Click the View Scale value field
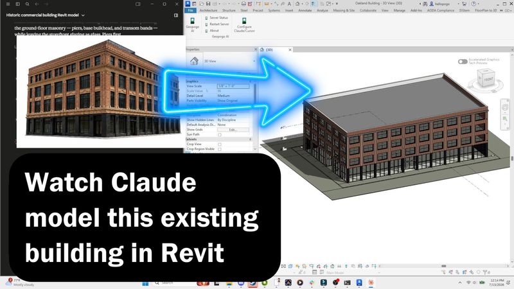 click(x=233, y=86)
